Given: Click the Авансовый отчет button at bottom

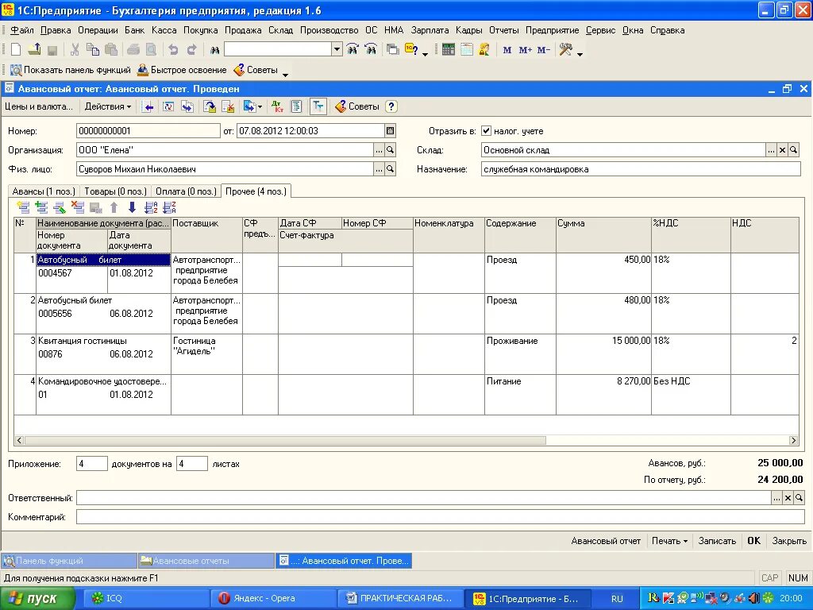Looking at the screenshot, I should click(606, 540).
